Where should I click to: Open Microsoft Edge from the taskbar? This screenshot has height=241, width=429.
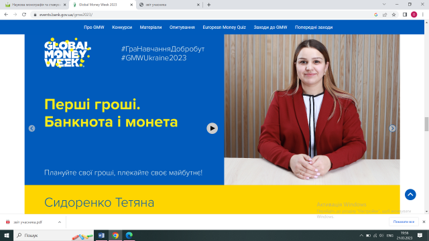point(129,235)
